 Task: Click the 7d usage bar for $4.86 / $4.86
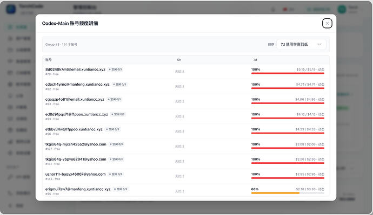288,103
